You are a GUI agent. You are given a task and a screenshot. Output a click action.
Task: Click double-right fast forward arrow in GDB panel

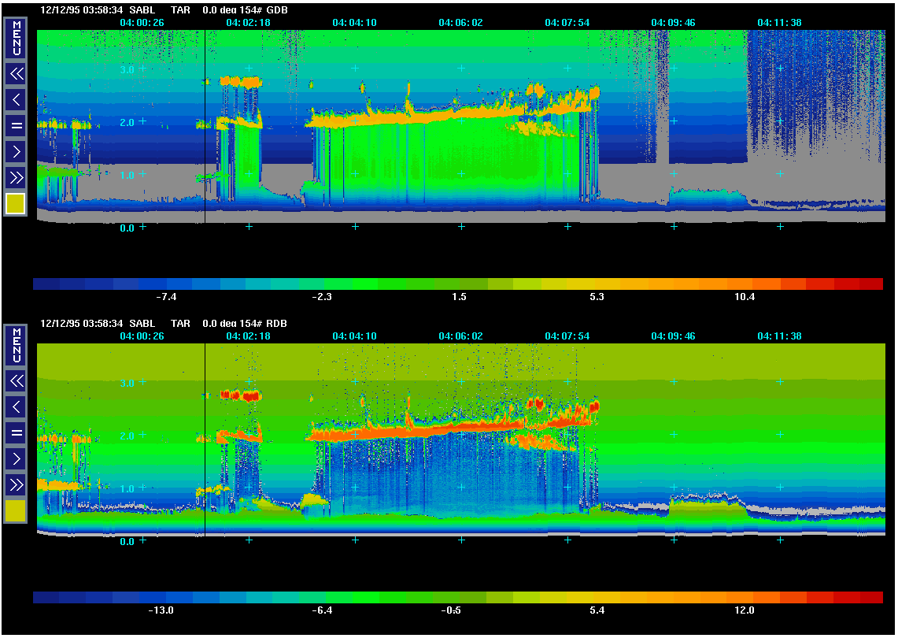coord(16,176)
